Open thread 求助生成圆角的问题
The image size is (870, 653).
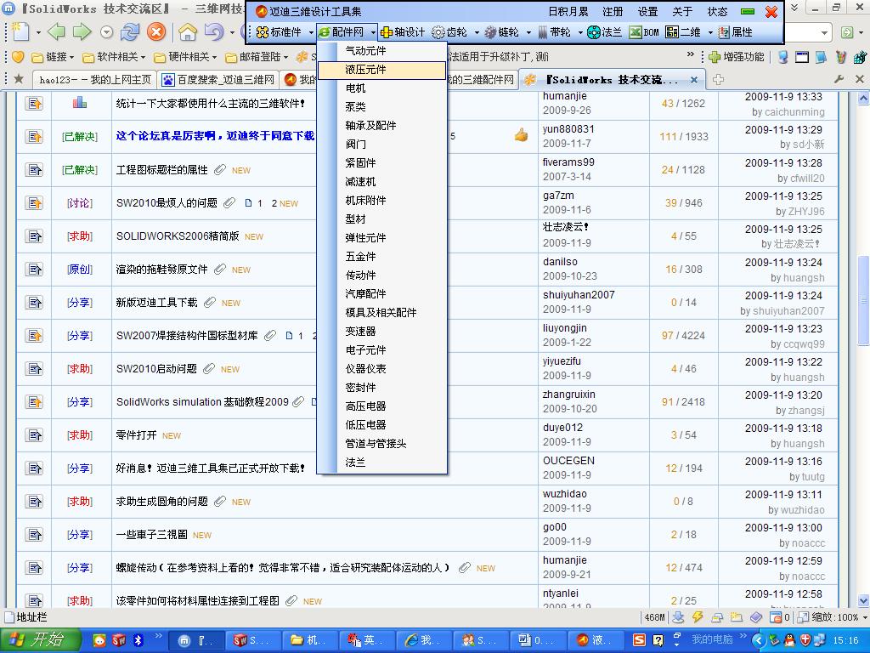click(x=162, y=502)
